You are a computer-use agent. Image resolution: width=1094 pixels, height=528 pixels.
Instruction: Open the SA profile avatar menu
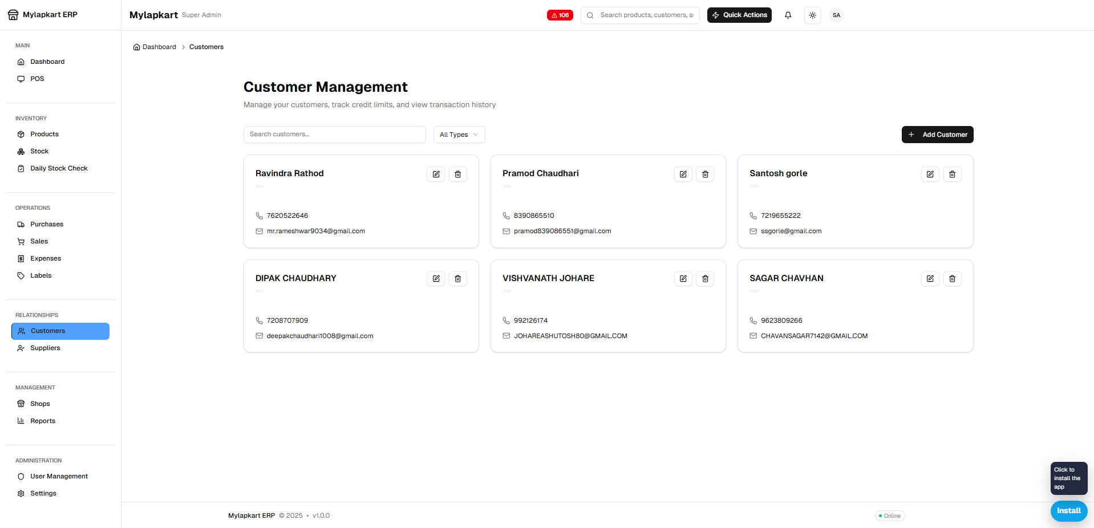[x=836, y=15]
